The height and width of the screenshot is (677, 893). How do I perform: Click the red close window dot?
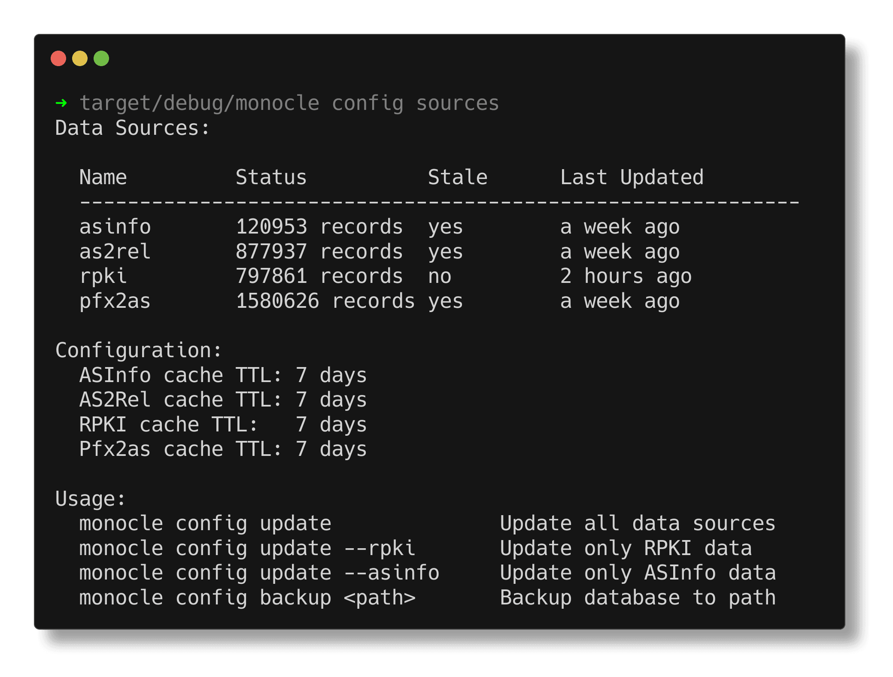(58, 58)
